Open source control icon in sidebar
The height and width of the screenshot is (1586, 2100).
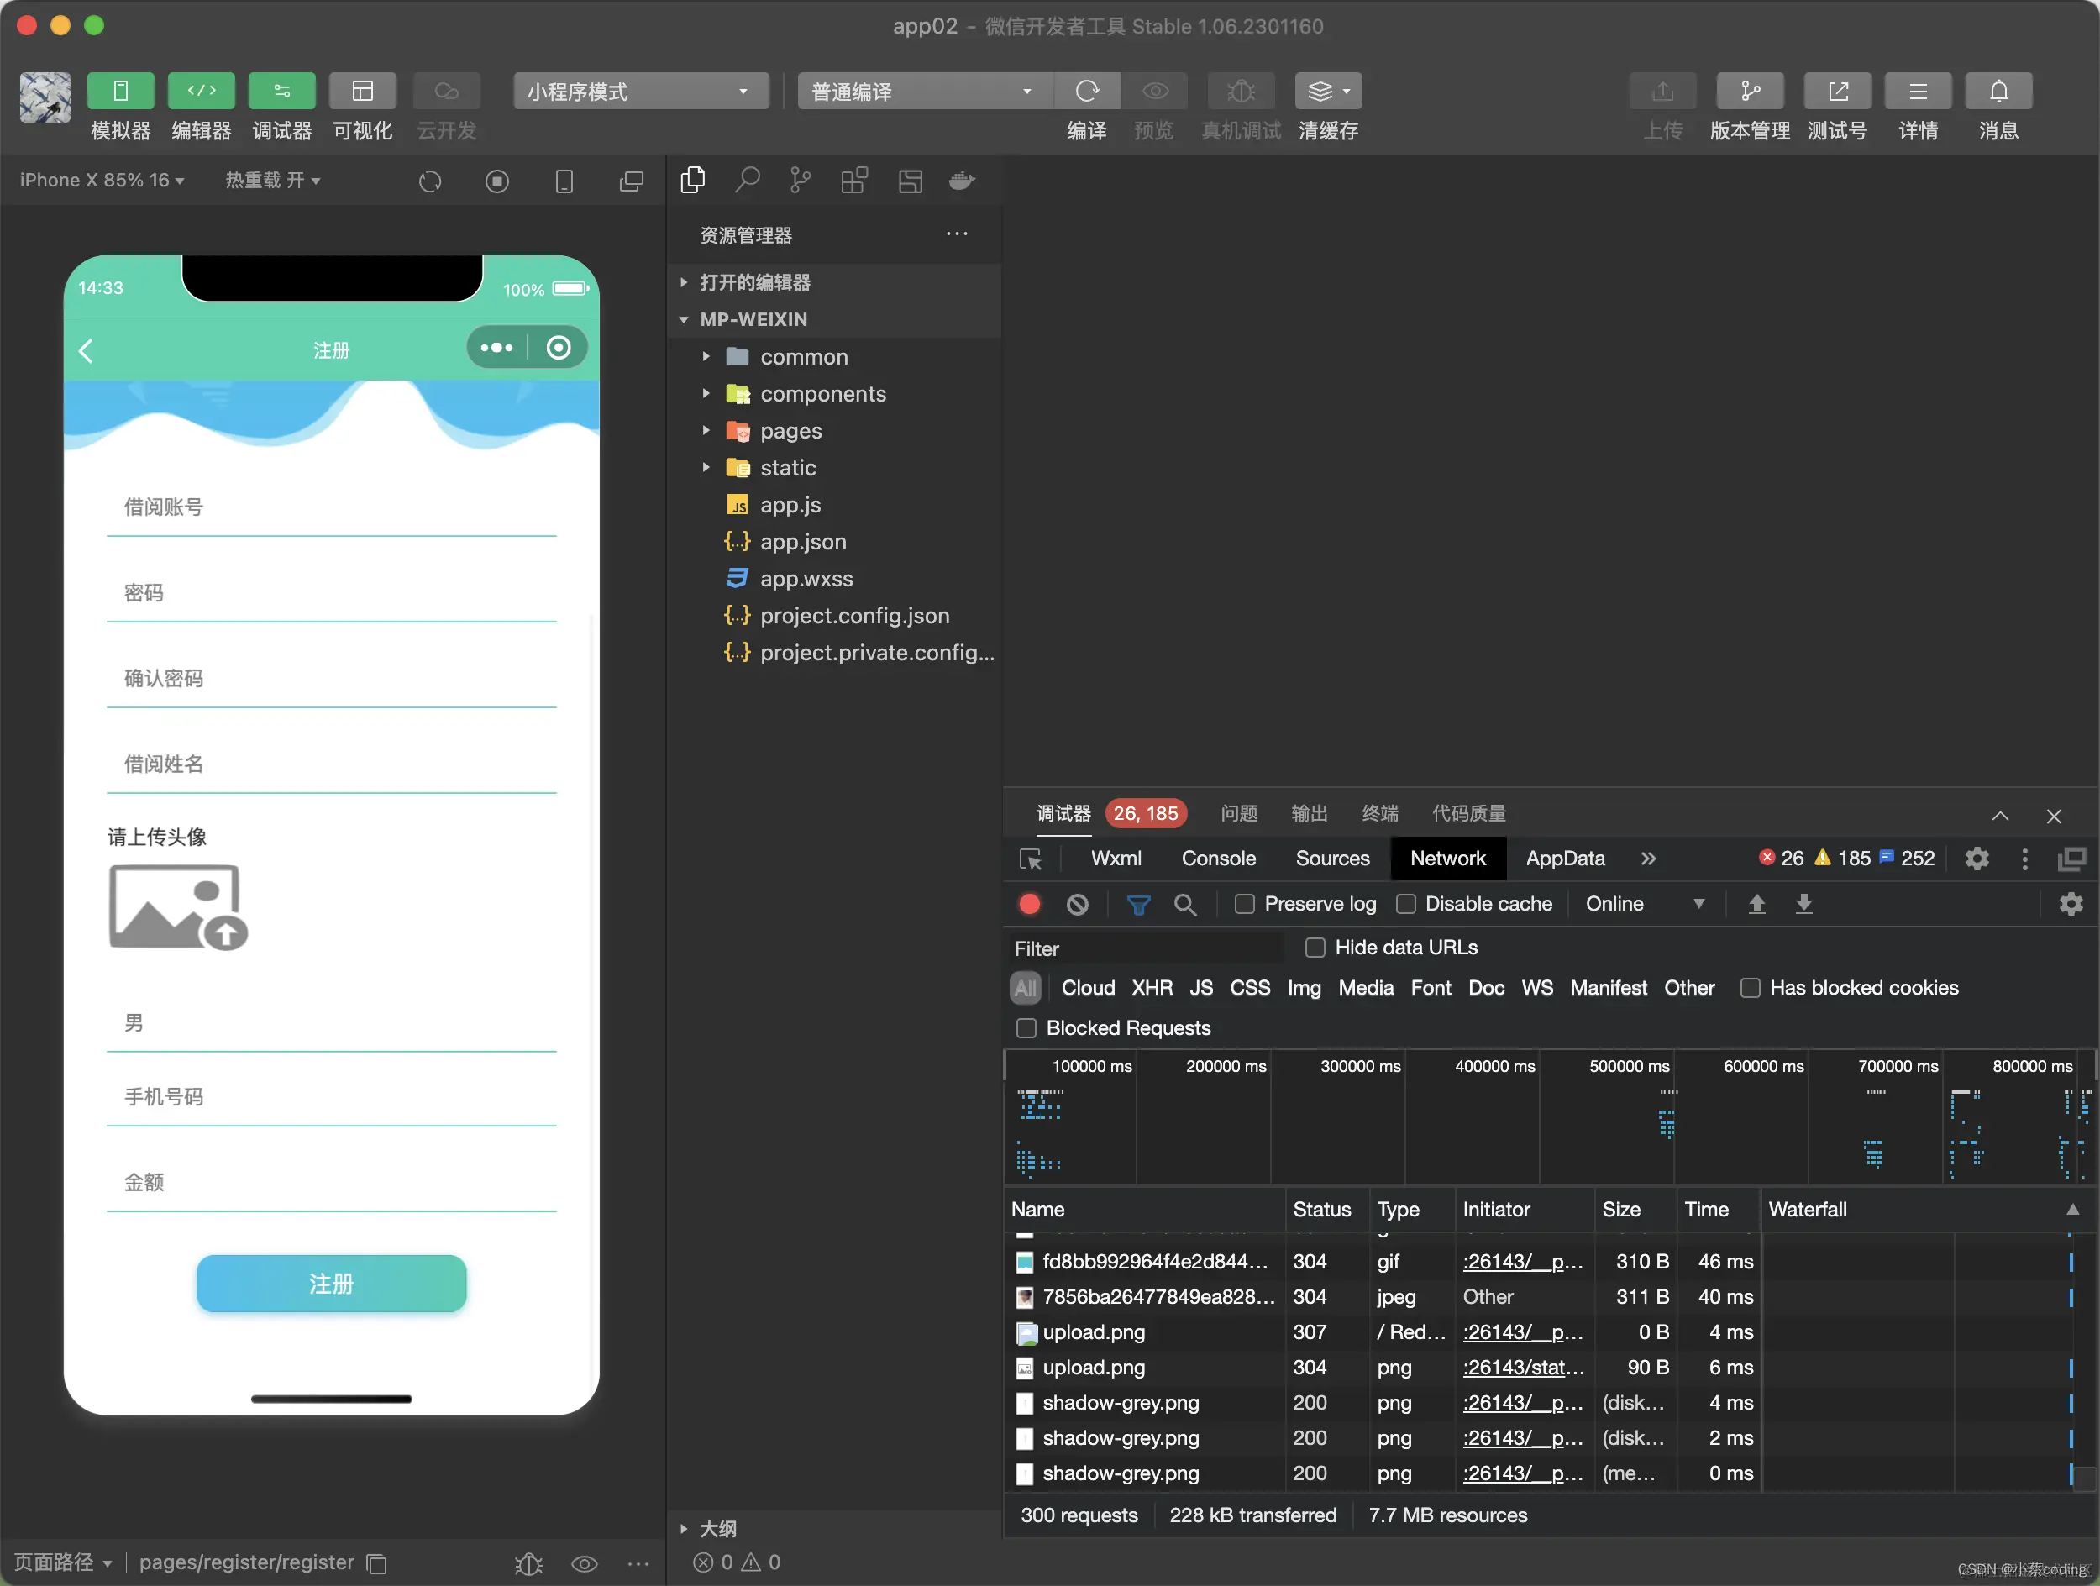(801, 180)
